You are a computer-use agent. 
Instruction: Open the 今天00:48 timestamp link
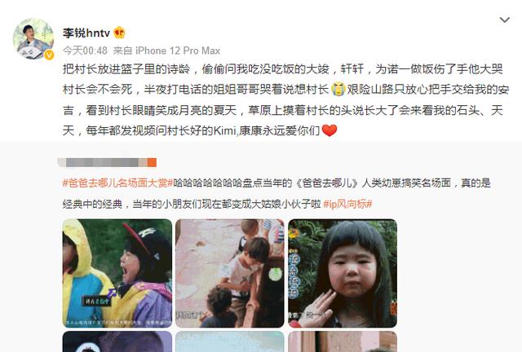pos(85,51)
